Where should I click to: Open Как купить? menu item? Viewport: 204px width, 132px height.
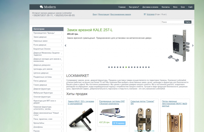pos(134,7)
